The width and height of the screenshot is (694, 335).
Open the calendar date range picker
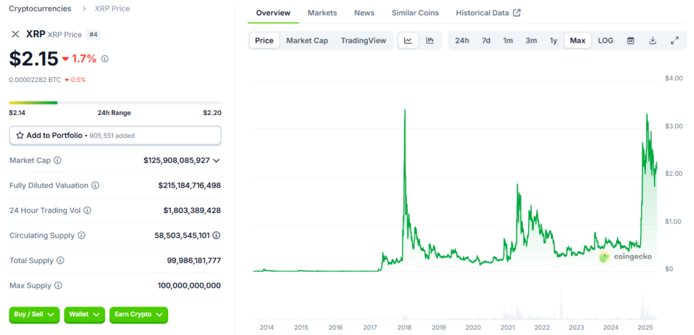[x=631, y=41]
